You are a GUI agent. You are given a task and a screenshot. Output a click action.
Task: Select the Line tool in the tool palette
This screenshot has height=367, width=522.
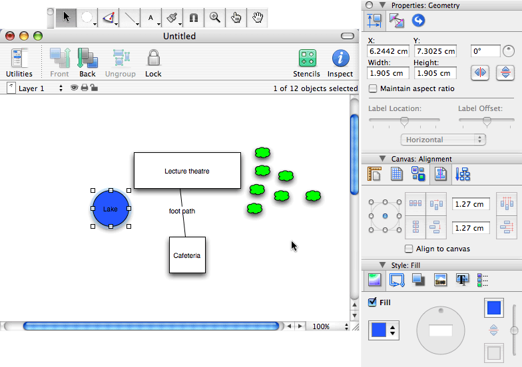coord(129,18)
